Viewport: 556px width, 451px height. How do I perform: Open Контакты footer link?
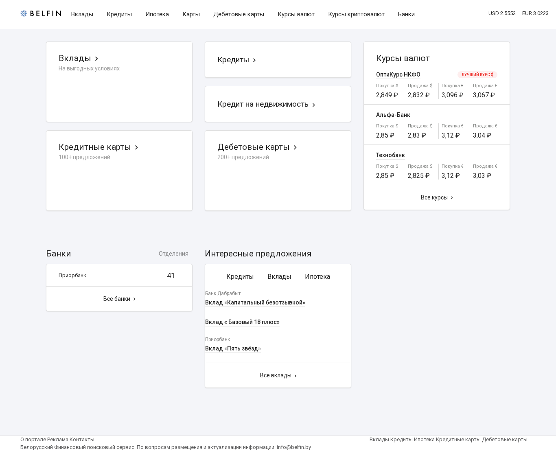[x=82, y=440]
